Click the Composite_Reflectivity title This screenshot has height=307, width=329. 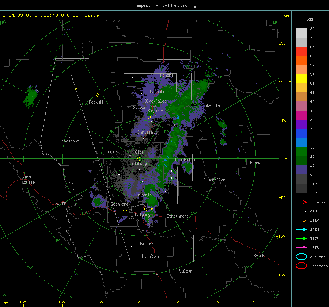[x=164, y=5]
